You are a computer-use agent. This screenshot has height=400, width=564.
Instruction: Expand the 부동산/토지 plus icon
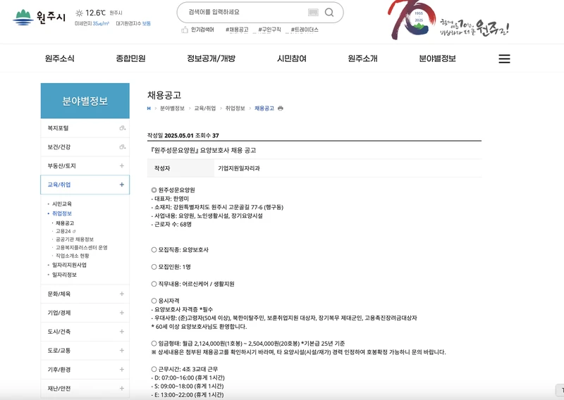[122, 165]
